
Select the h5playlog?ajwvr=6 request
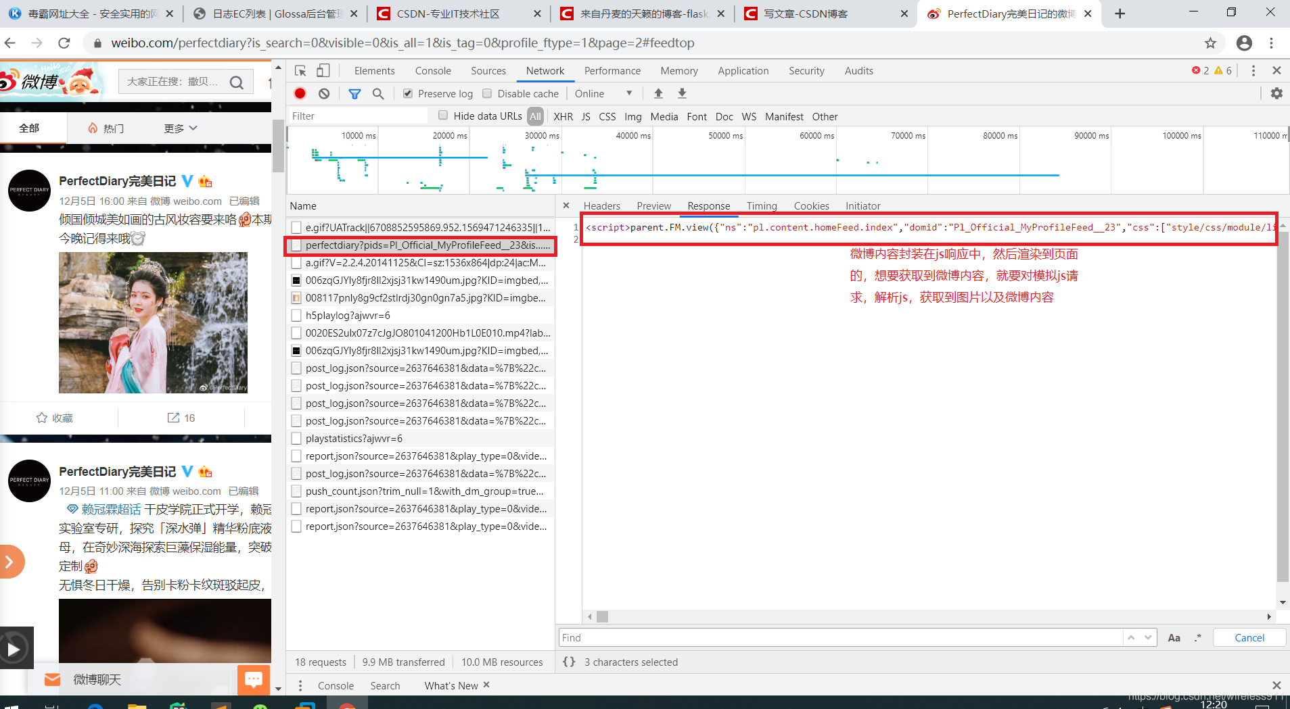(x=420, y=316)
